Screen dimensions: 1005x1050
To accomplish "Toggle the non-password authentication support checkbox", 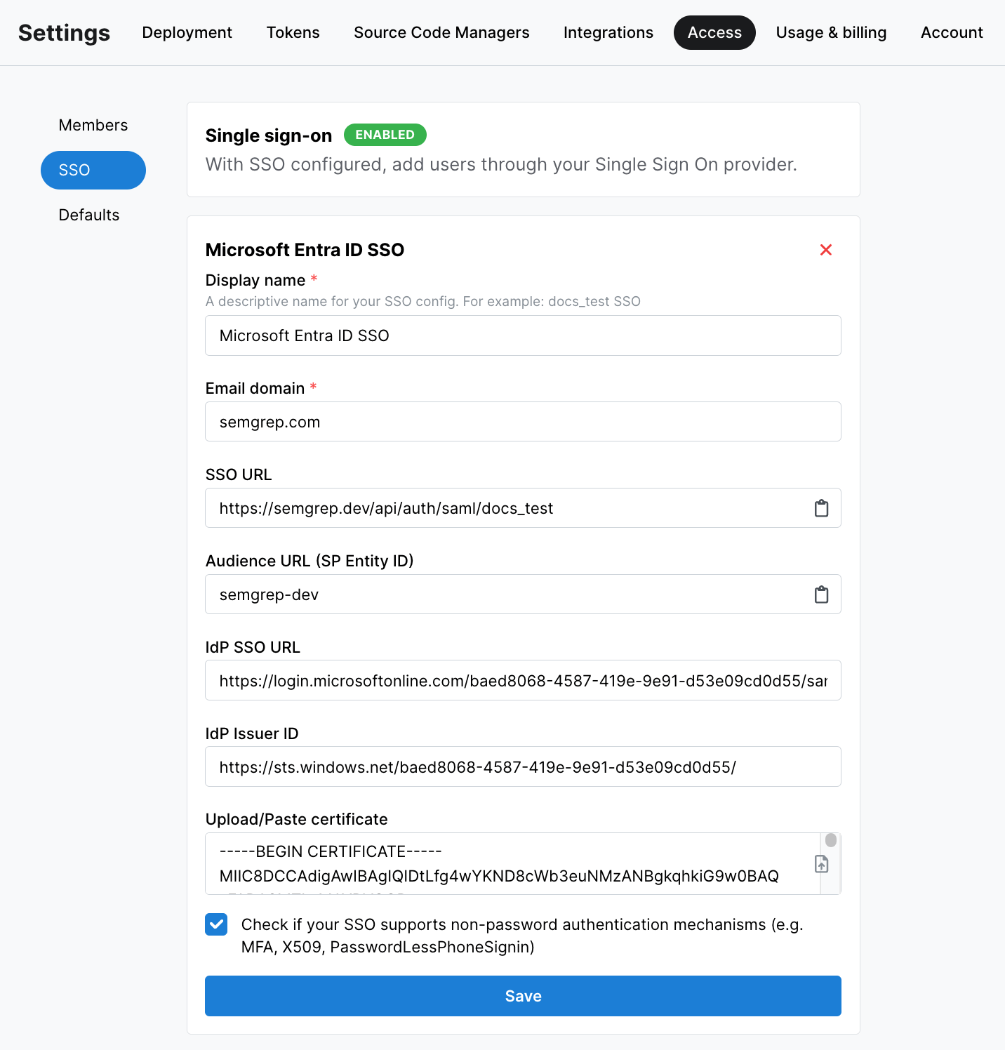I will click(x=216, y=924).
